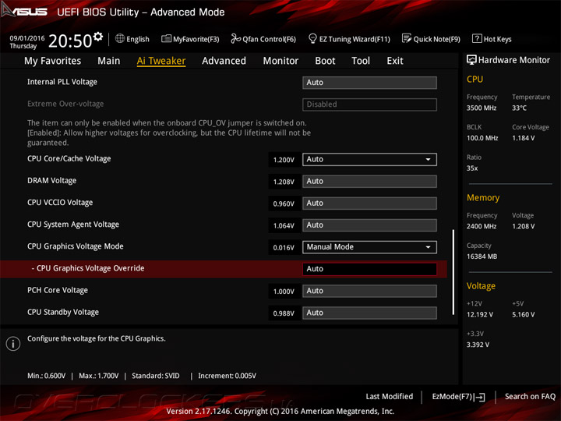561x421 pixels.
Task: Click CPU Standby Voltage Auto field
Action: [369, 313]
